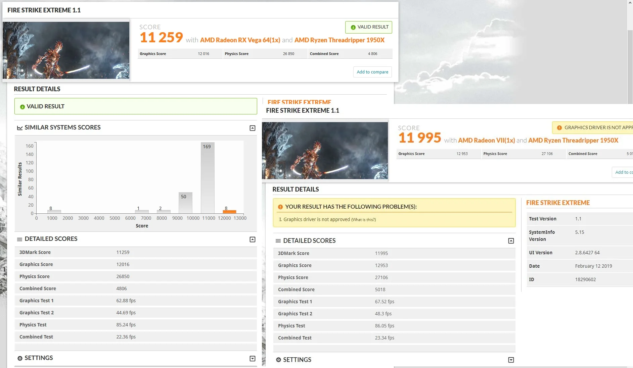Expand the Settings section in left result
Screen dimensions: 633x368
click(253, 358)
